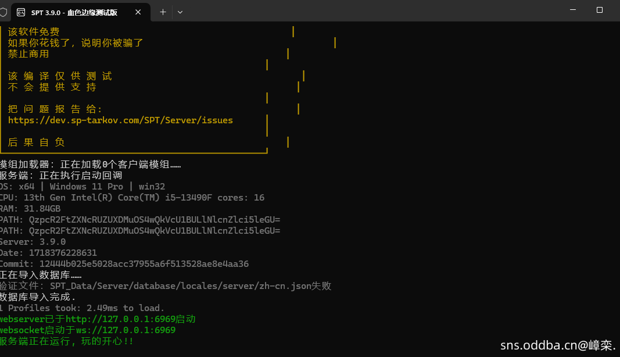Click the CPU information line

click(x=131, y=197)
